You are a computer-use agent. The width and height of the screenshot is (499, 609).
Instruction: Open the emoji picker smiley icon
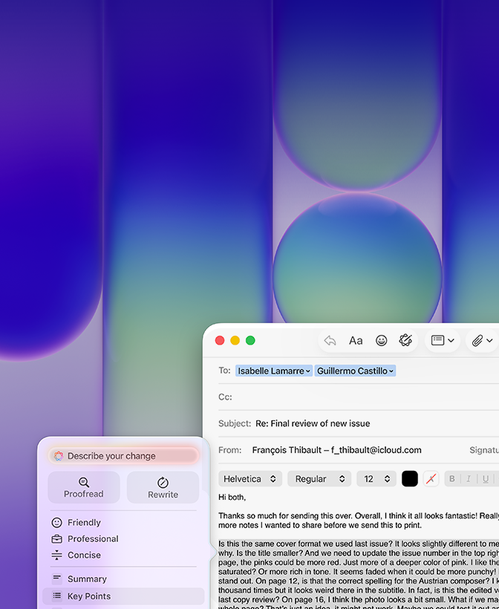click(x=382, y=341)
